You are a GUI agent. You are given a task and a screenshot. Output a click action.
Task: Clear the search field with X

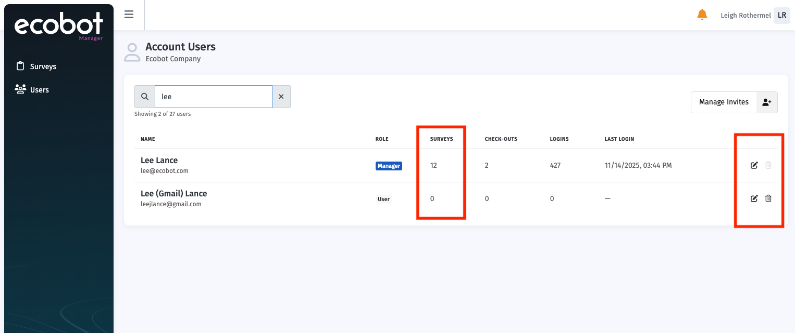coord(281,97)
